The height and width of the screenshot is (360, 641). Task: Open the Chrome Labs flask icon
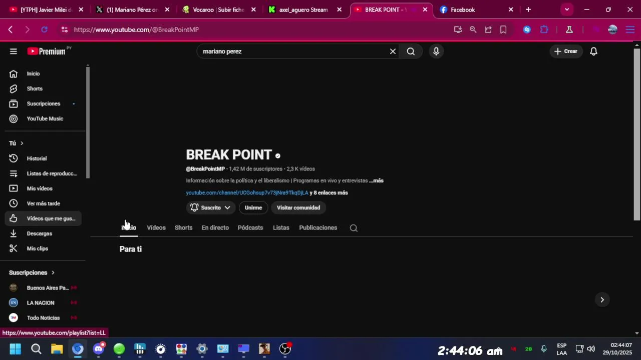569,29
